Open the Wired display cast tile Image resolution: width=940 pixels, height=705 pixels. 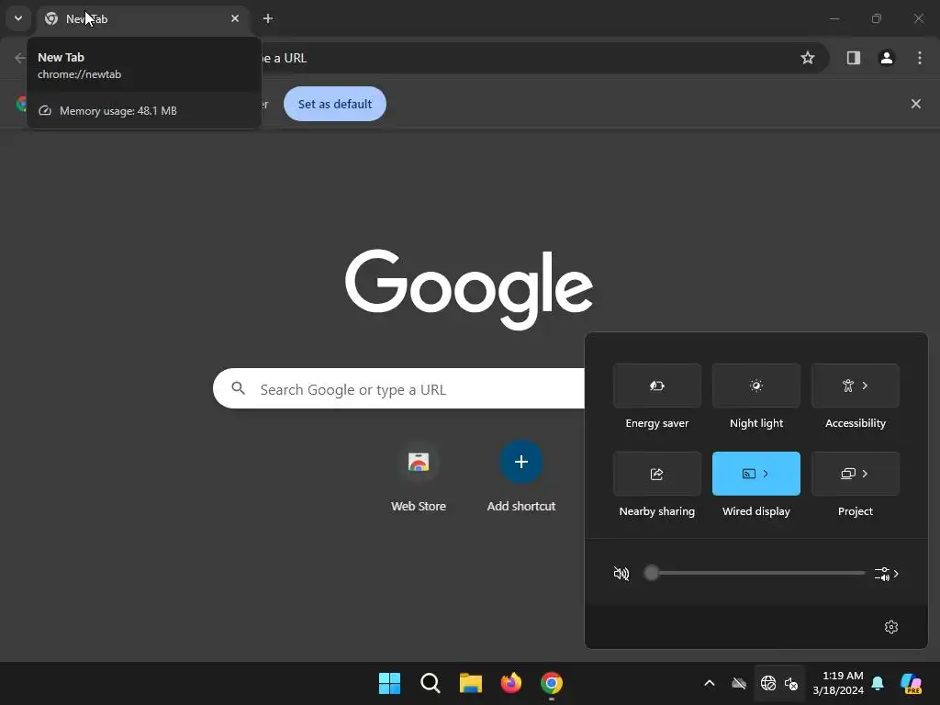756,474
